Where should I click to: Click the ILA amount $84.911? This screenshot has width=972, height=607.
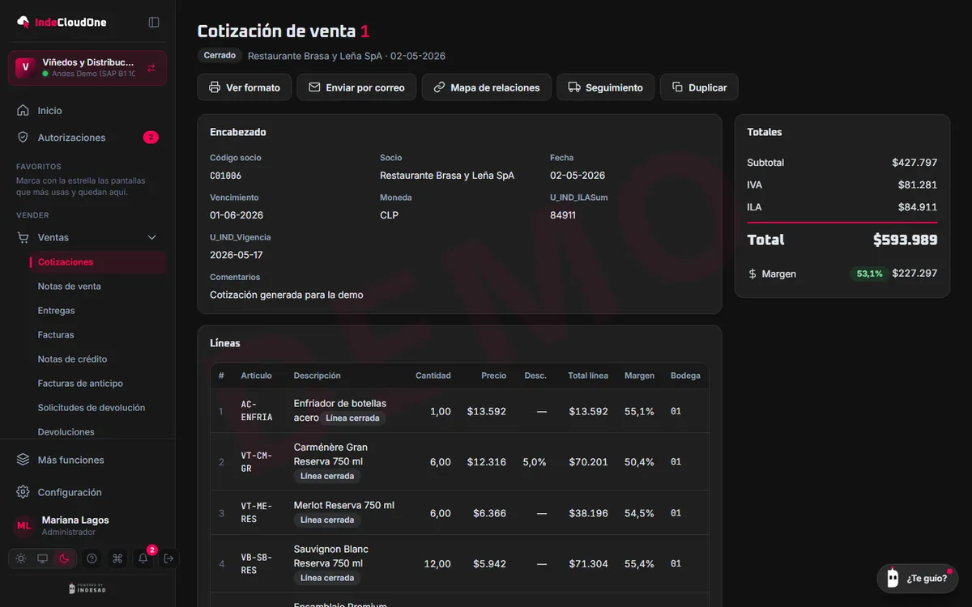click(x=918, y=207)
